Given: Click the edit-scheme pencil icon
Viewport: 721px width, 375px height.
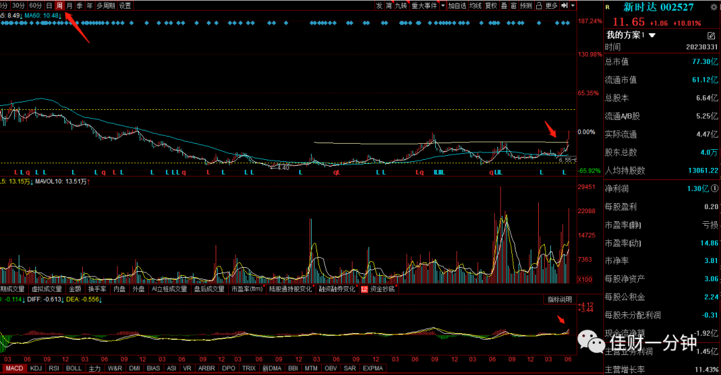Looking at the screenshot, I should [712, 35].
